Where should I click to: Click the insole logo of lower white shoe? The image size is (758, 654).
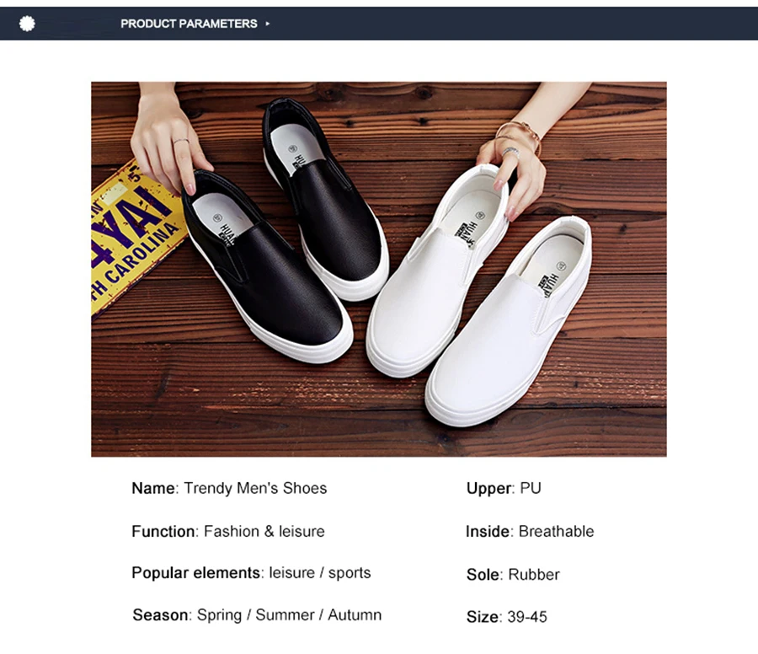point(554,278)
